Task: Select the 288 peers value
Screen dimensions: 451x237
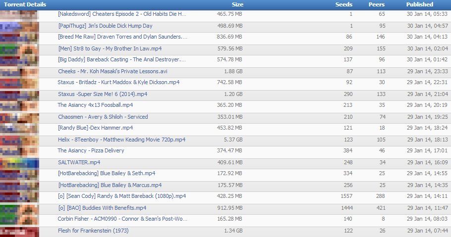Action: point(380,196)
